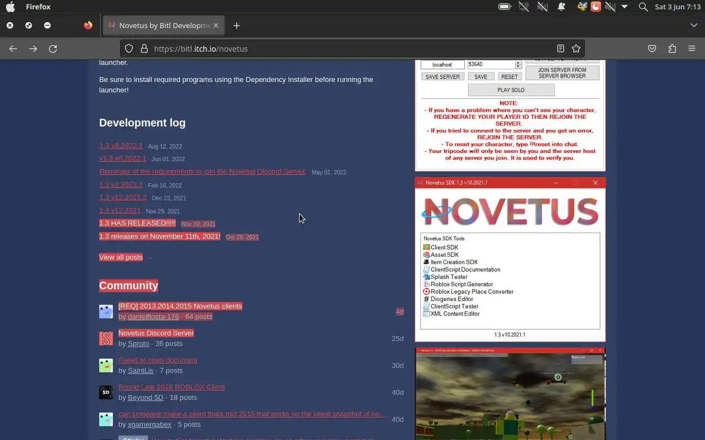Click the Nov 10, 2021 date text
Screen dimensions: 705x440
(x=198, y=224)
